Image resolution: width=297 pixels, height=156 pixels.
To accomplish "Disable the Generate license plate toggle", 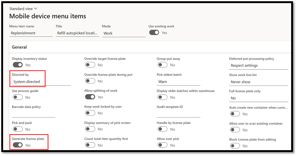I will [x=18, y=145].
